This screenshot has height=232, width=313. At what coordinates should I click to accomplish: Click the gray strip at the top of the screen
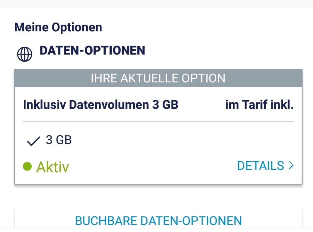(x=156, y=4)
